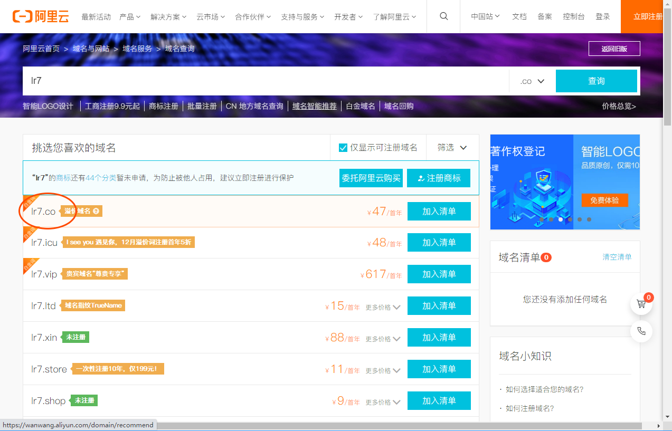Expand the 产品 menu
The width and height of the screenshot is (672, 431).
pyautogui.click(x=130, y=16)
